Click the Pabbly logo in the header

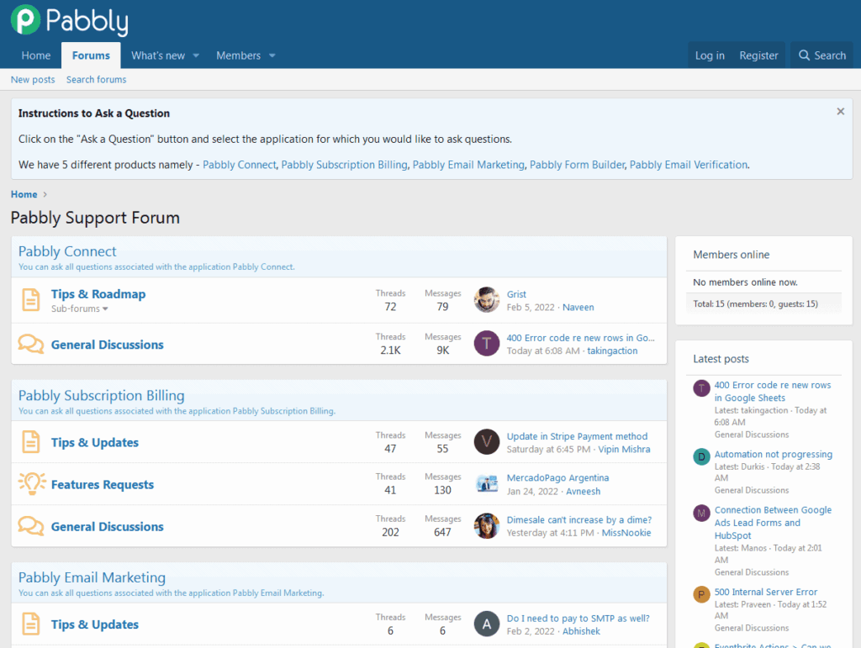coord(70,20)
